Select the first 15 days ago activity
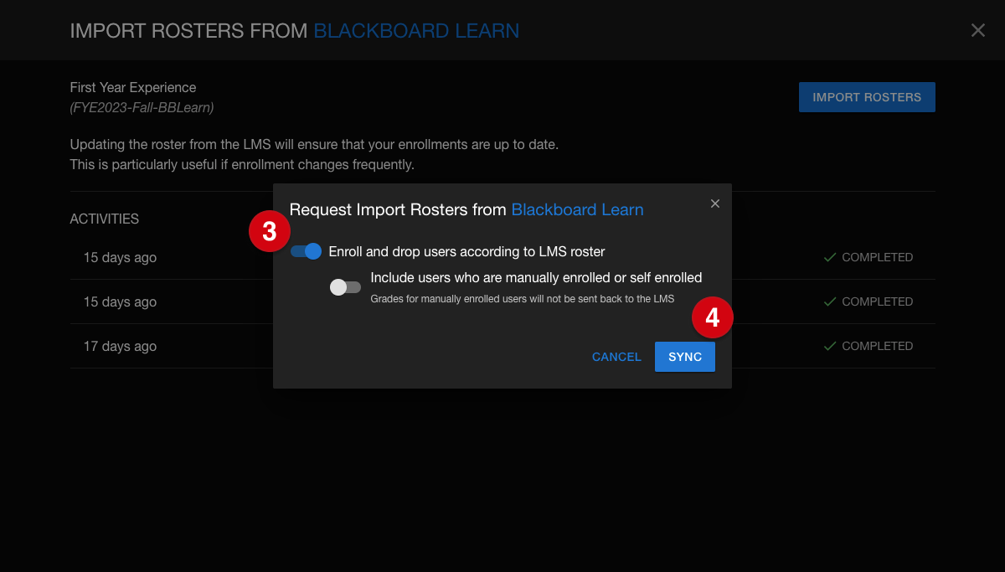1005x572 pixels. click(502, 257)
